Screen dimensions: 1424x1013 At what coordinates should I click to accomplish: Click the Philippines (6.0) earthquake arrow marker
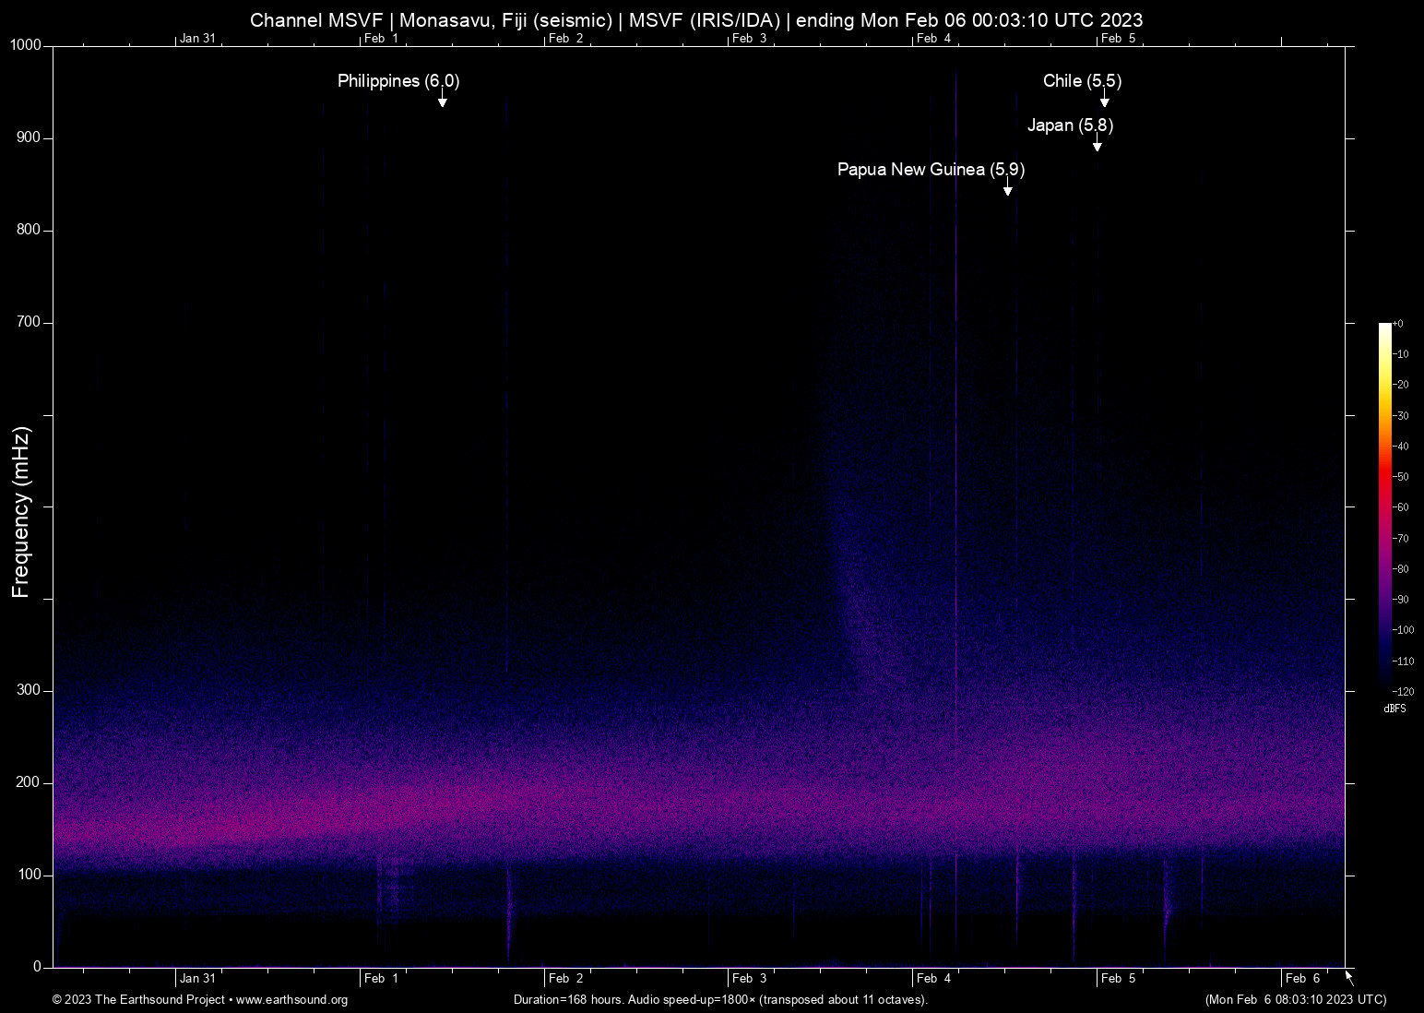443,99
